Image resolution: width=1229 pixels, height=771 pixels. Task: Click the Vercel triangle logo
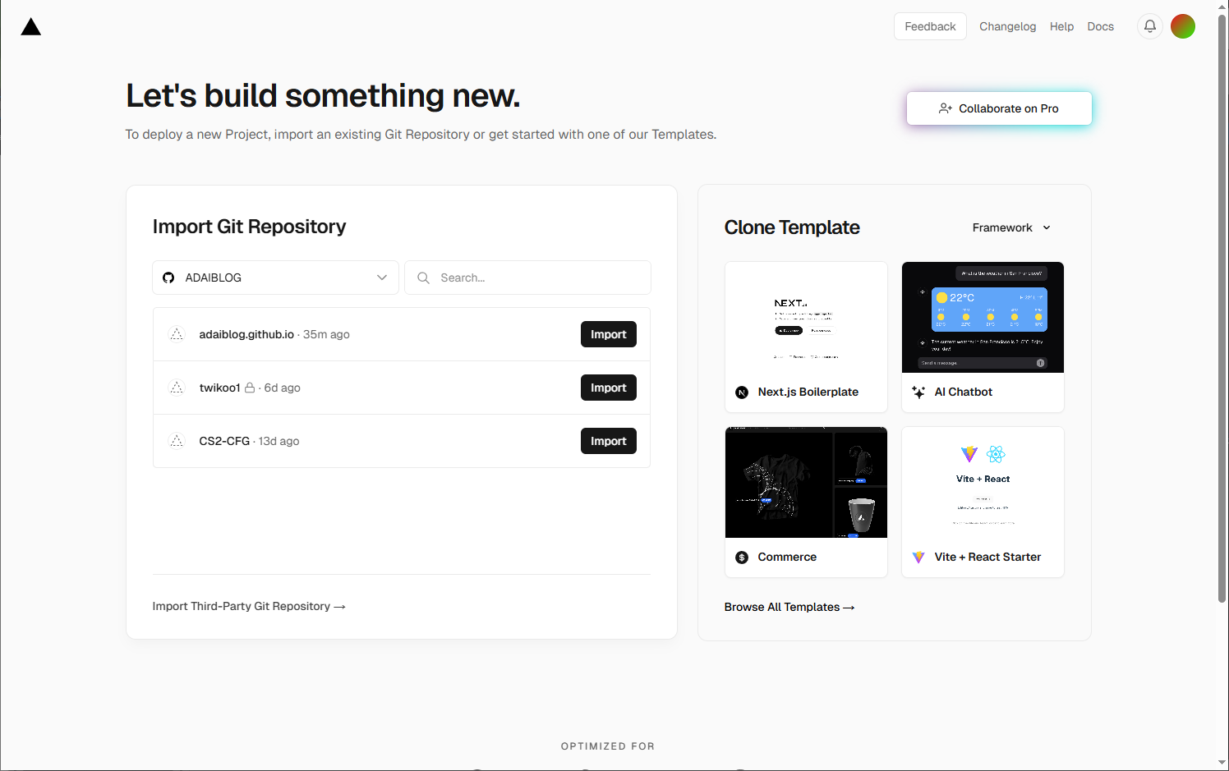coord(31,27)
